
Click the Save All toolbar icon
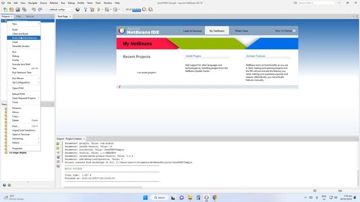click(24, 10)
